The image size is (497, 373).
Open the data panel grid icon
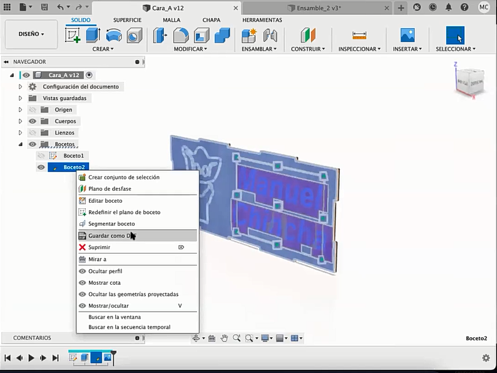pos(7,8)
